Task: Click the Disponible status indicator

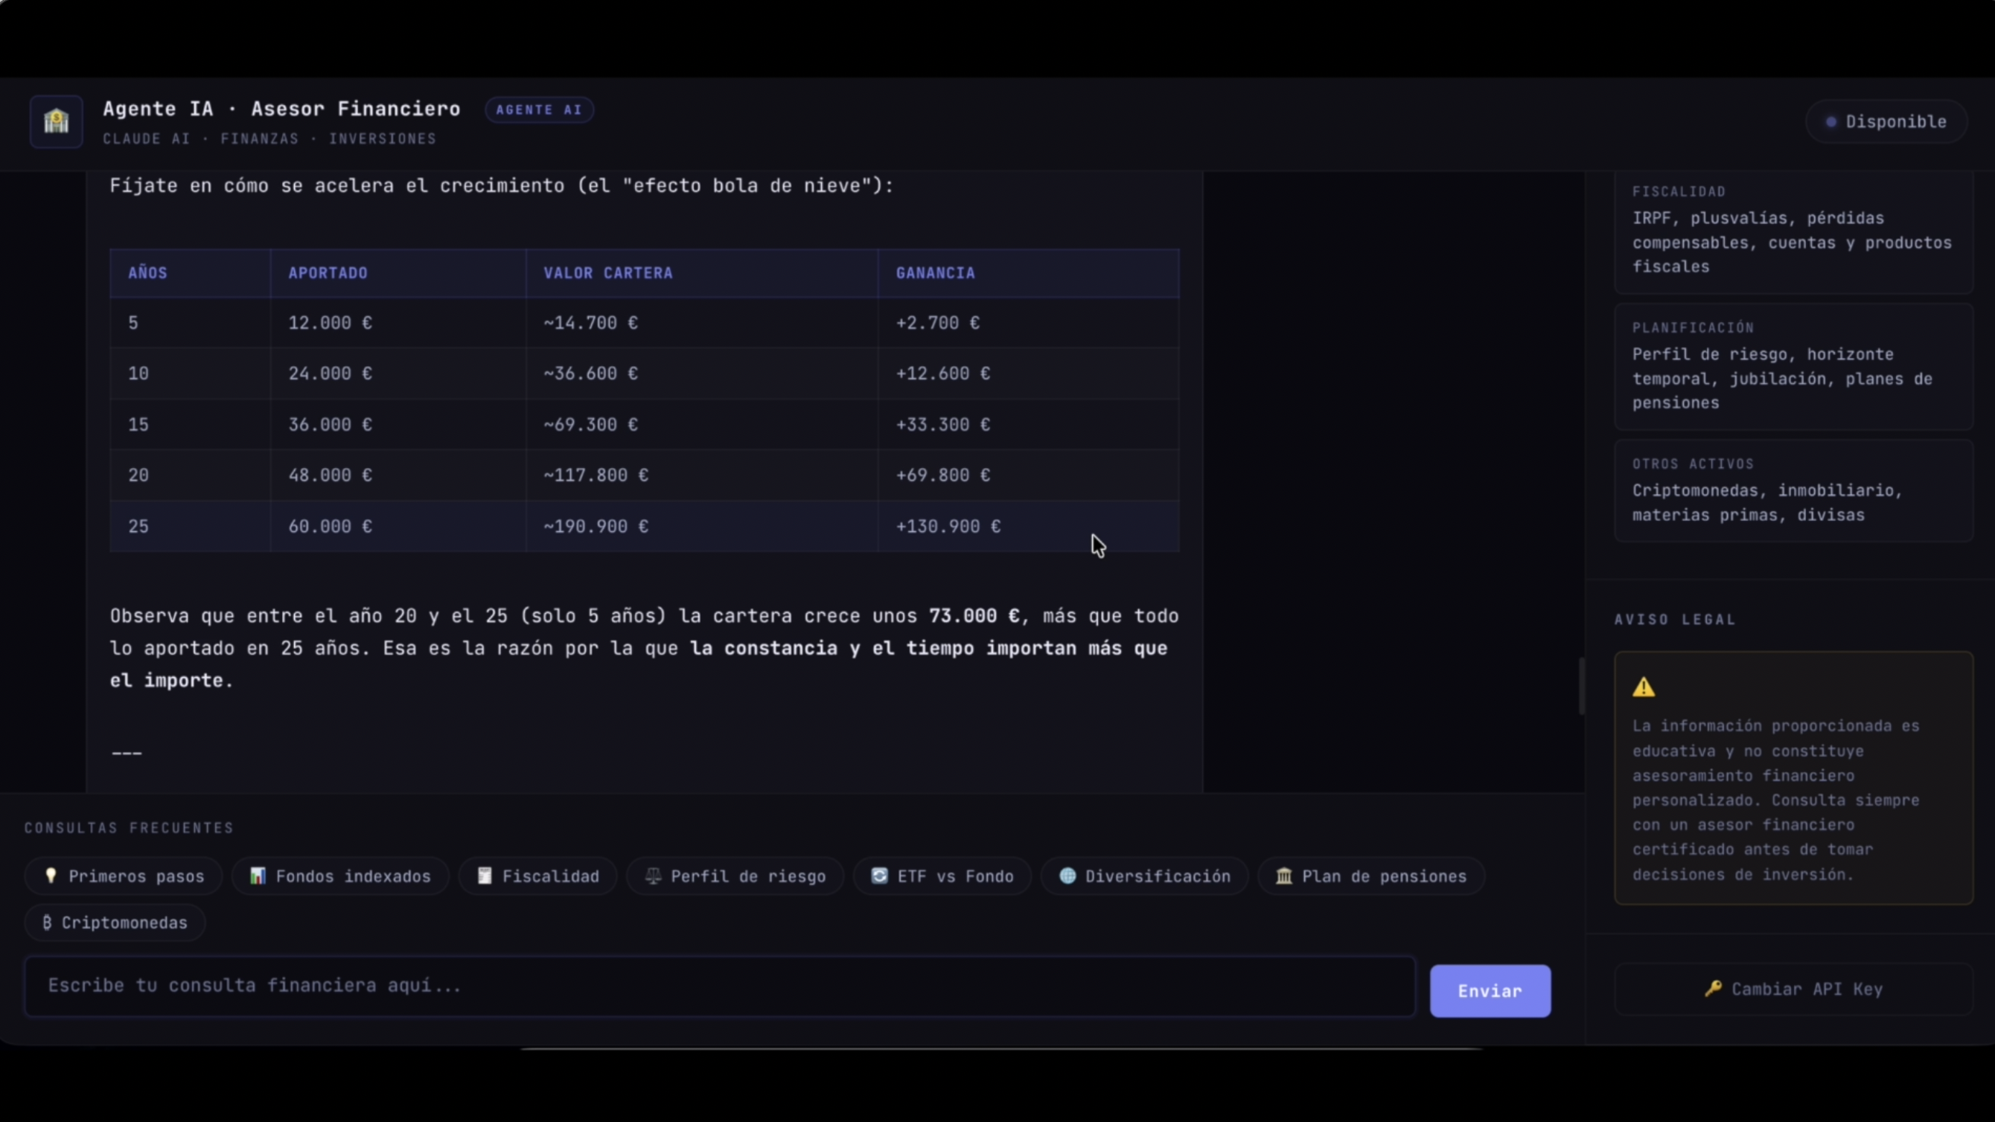Action: 1886,121
